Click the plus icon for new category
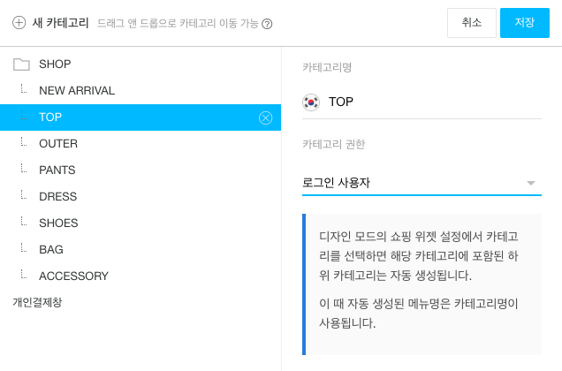 pyautogui.click(x=19, y=23)
